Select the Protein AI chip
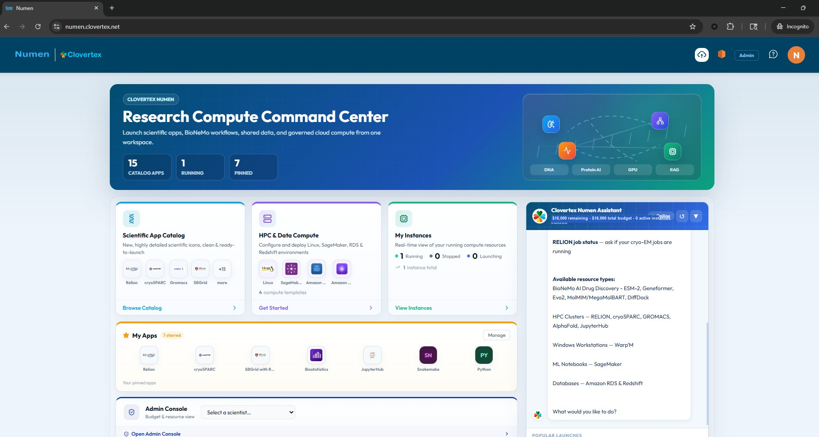 [591, 169]
